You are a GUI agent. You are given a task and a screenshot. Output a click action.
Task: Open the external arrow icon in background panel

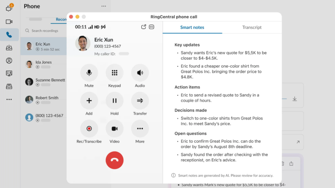(298, 142)
